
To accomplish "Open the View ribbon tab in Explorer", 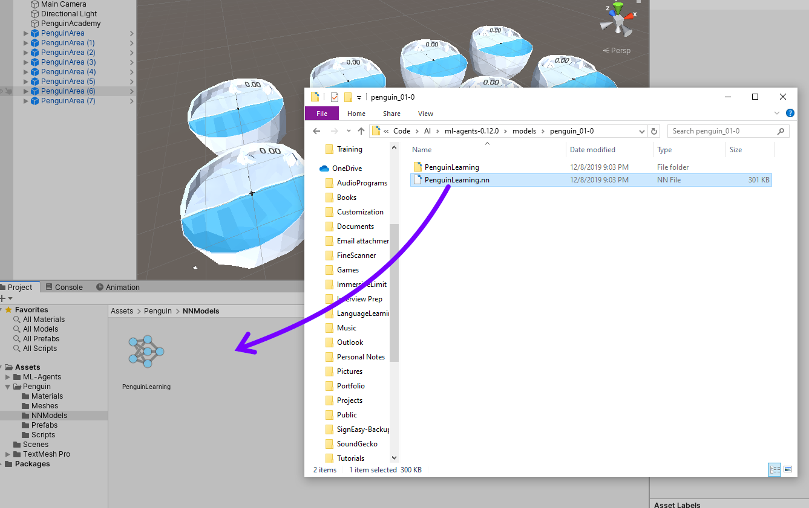I will click(425, 114).
